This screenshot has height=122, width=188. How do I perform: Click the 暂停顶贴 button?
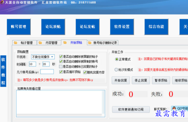pyautogui.click(x=161, y=80)
